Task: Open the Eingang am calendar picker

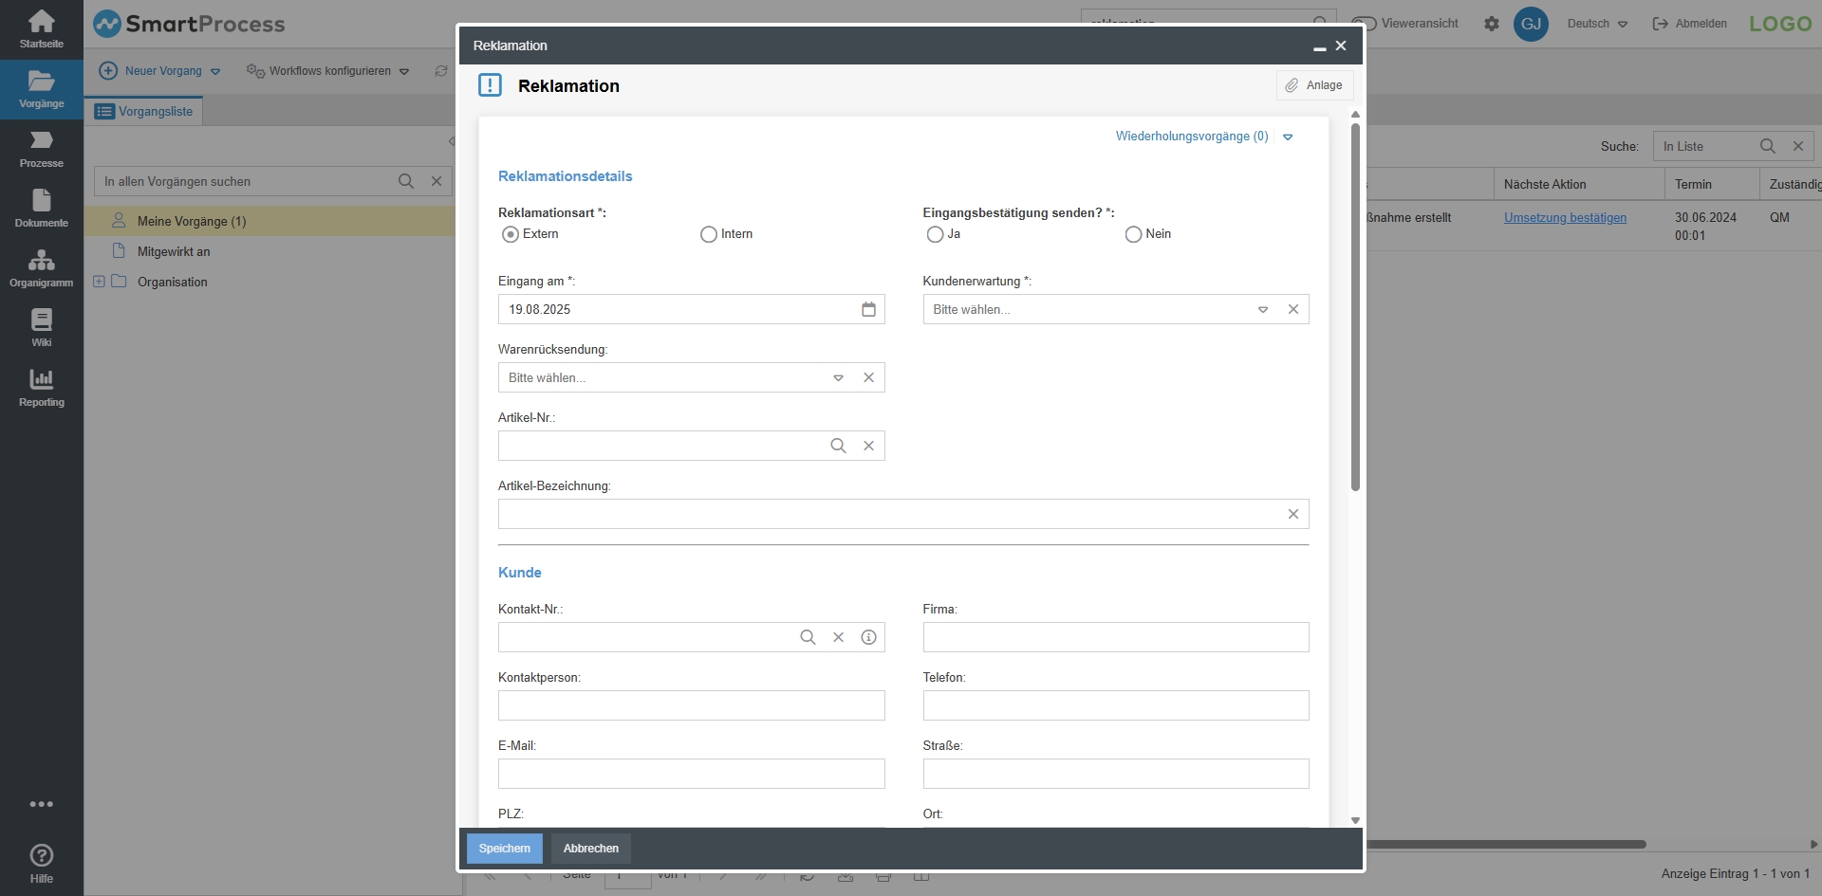Action: [868, 309]
